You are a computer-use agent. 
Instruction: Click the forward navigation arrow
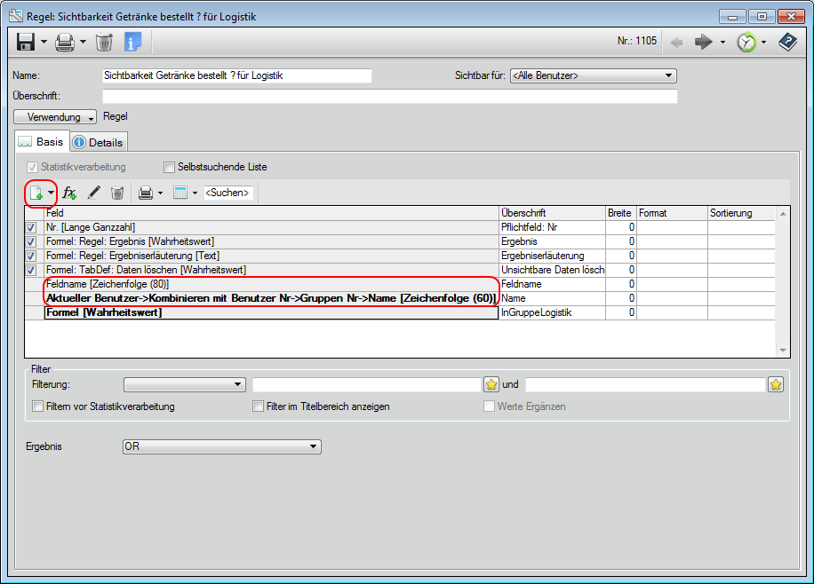point(704,42)
